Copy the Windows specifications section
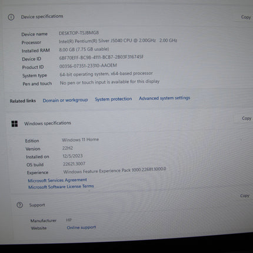The image size is (253, 253). 247,118
